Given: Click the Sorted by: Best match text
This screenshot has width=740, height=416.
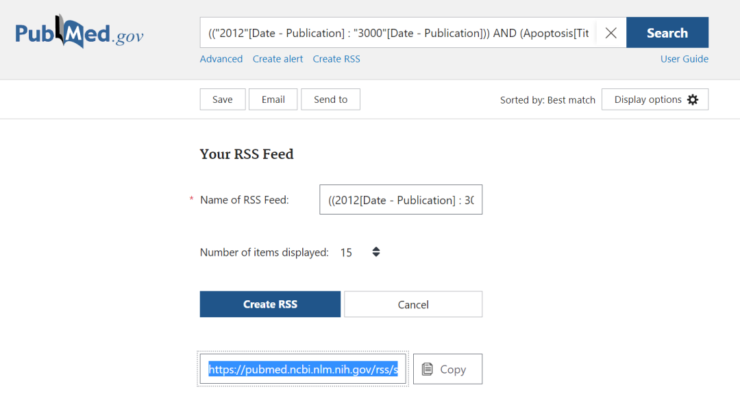Looking at the screenshot, I should (x=547, y=100).
